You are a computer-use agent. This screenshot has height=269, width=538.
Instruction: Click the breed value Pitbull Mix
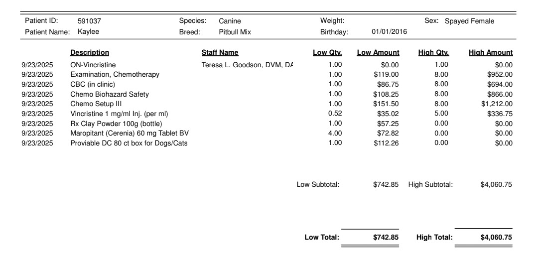pos(235,32)
